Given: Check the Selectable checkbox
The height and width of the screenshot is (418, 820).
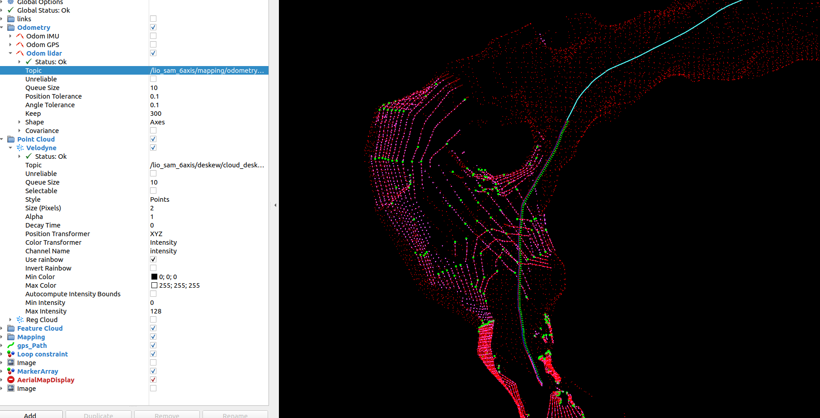Looking at the screenshot, I should [153, 190].
